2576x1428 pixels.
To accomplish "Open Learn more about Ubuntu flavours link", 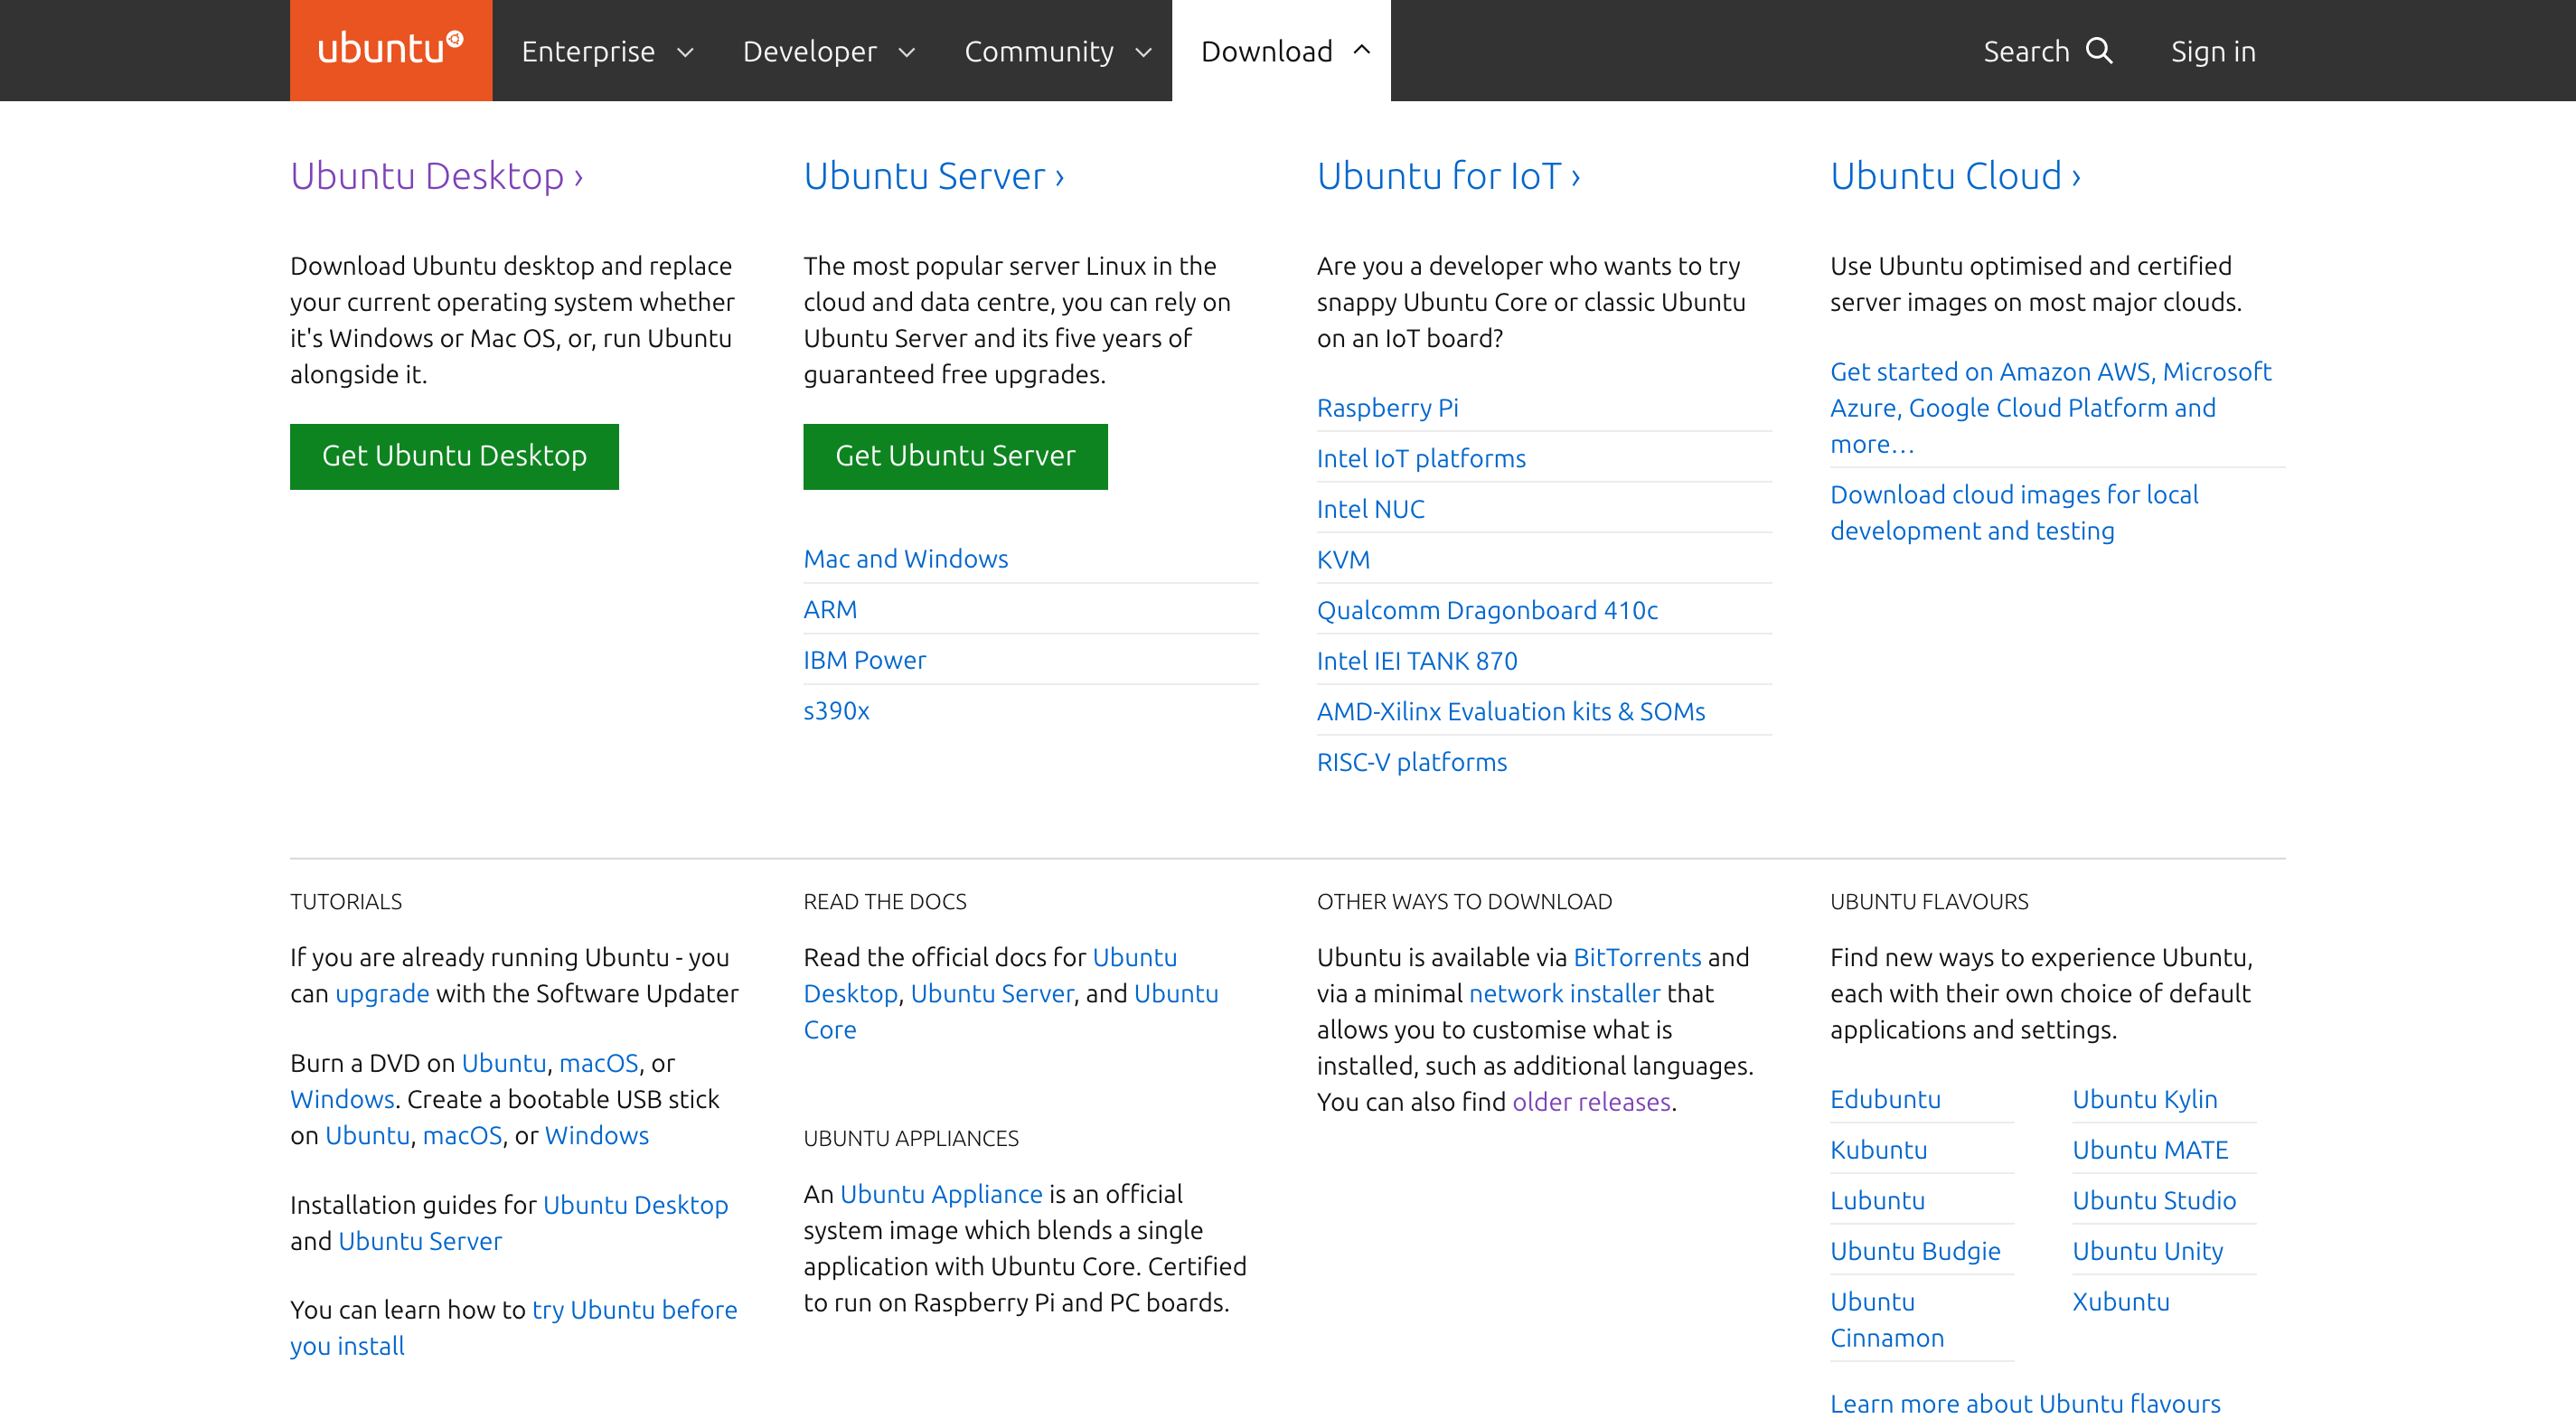I will pyautogui.click(x=2025, y=1404).
